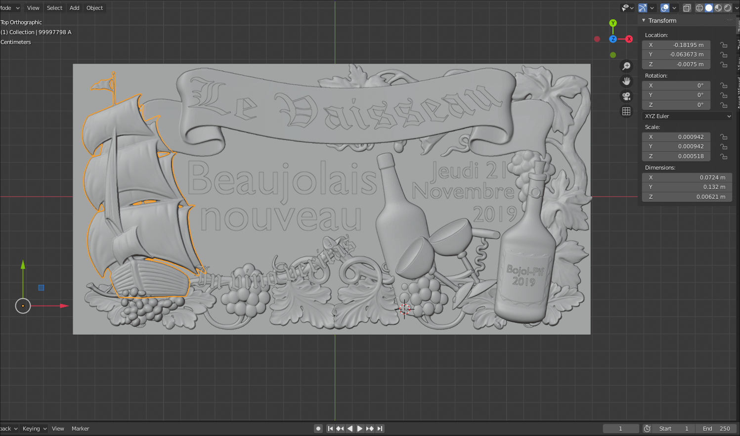Switch orthographic/perspective grid icon
Image resolution: width=740 pixels, height=436 pixels.
pyautogui.click(x=626, y=111)
